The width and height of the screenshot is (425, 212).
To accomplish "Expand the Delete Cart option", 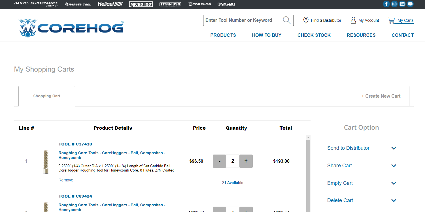I will click(394, 200).
